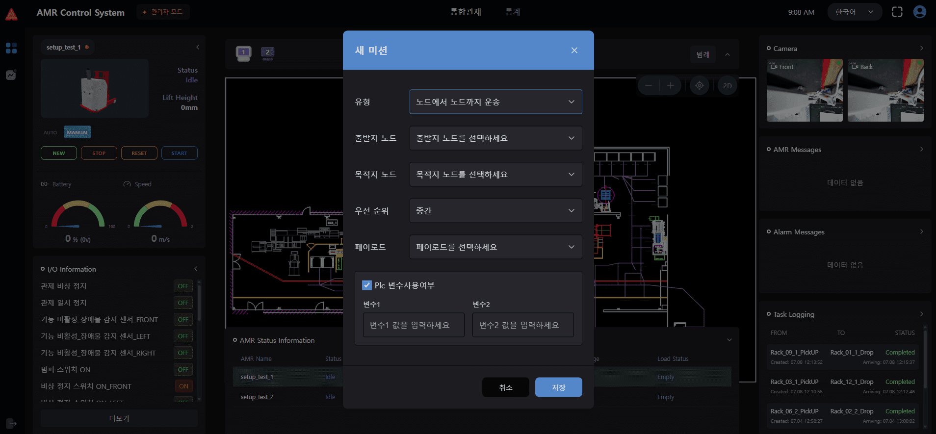Collapse the I/O Information panel
The width and height of the screenshot is (936, 434).
tap(196, 269)
